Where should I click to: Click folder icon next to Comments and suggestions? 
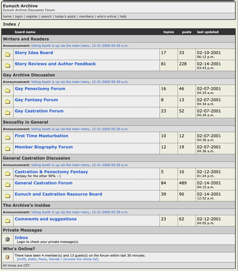click(x=8, y=221)
